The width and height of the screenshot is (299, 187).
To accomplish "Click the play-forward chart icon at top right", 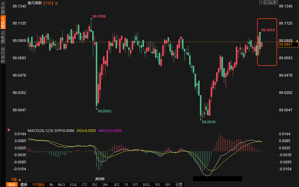I will 271,3.
